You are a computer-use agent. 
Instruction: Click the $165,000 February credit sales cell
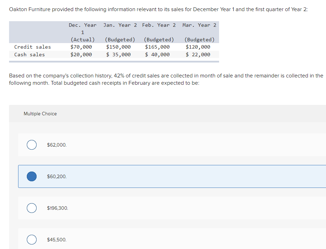pyautogui.click(x=157, y=47)
